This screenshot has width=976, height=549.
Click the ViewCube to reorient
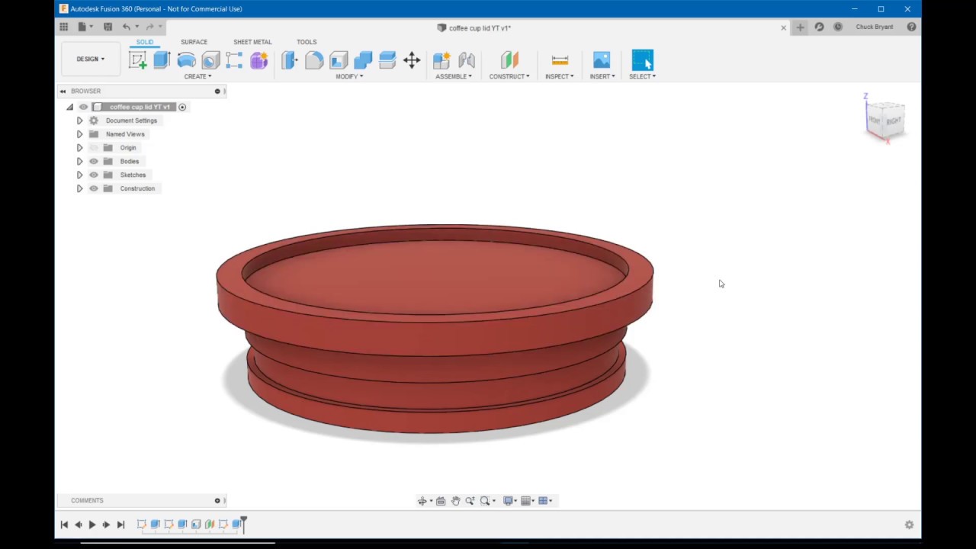885,120
